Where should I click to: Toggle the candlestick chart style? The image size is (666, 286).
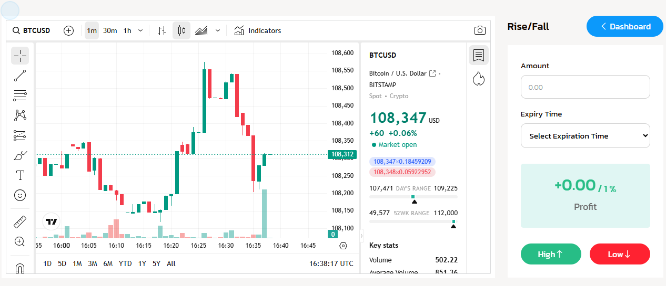(181, 30)
